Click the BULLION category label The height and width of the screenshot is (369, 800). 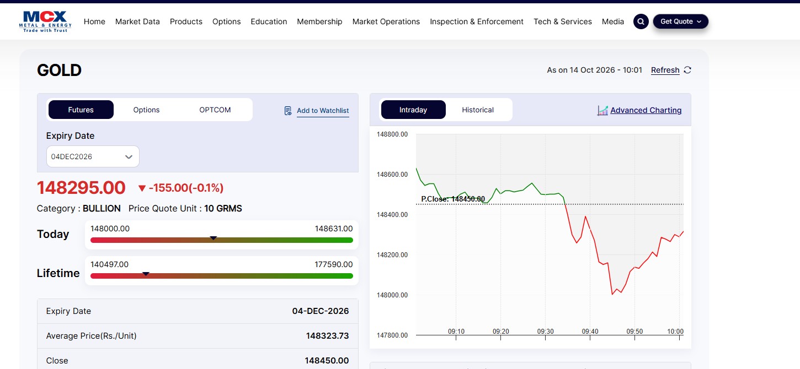pos(102,208)
